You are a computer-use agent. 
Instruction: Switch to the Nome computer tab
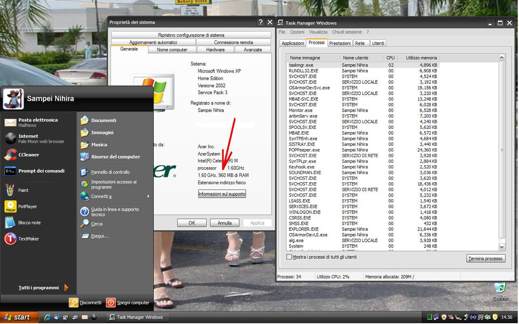click(172, 50)
